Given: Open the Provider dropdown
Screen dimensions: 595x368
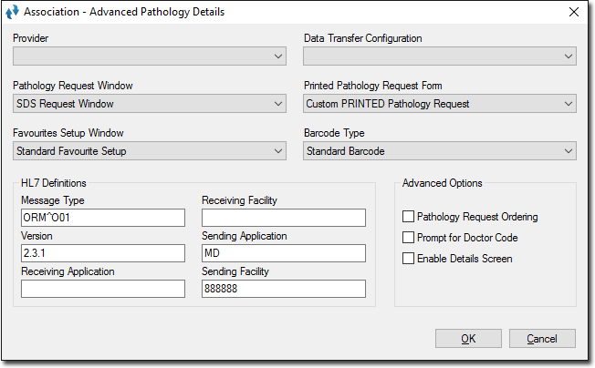Looking at the screenshot, I should (x=150, y=56).
